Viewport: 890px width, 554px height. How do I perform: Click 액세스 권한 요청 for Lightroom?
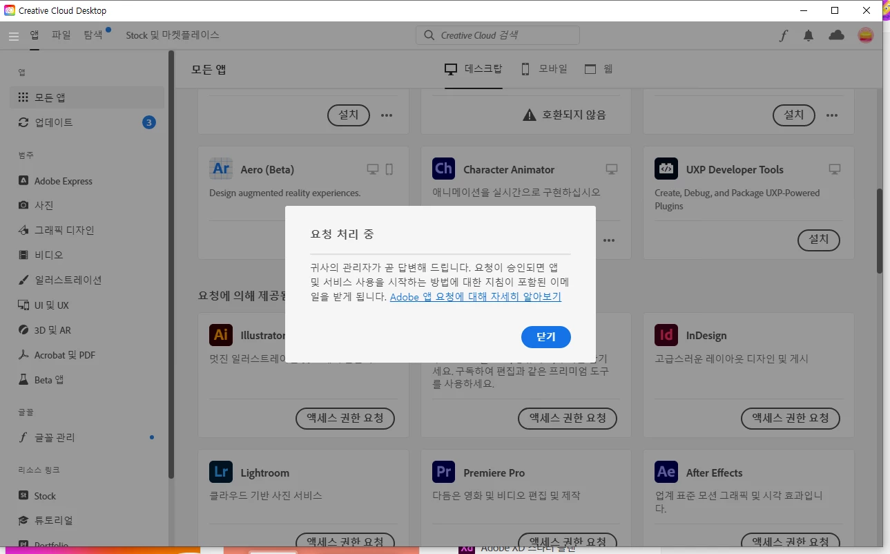pyautogui.click(x=345, y=542)
